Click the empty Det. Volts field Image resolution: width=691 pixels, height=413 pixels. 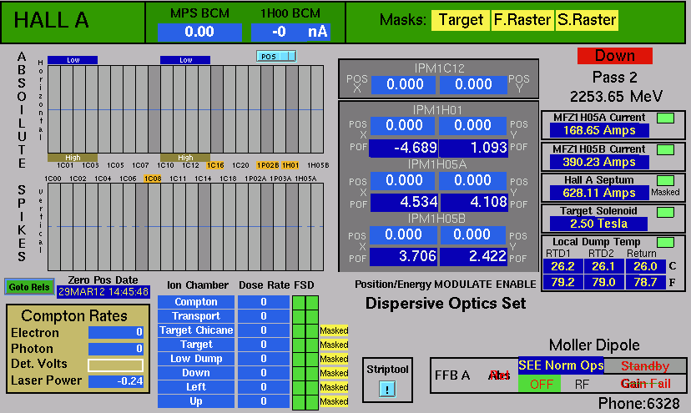[x=115, y=365]
